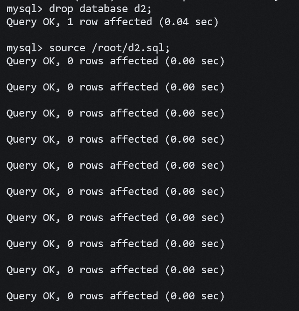The image size is (299, 311).
Task: Click the '(0.04 sec)' timing text
Action: point(188,22)
